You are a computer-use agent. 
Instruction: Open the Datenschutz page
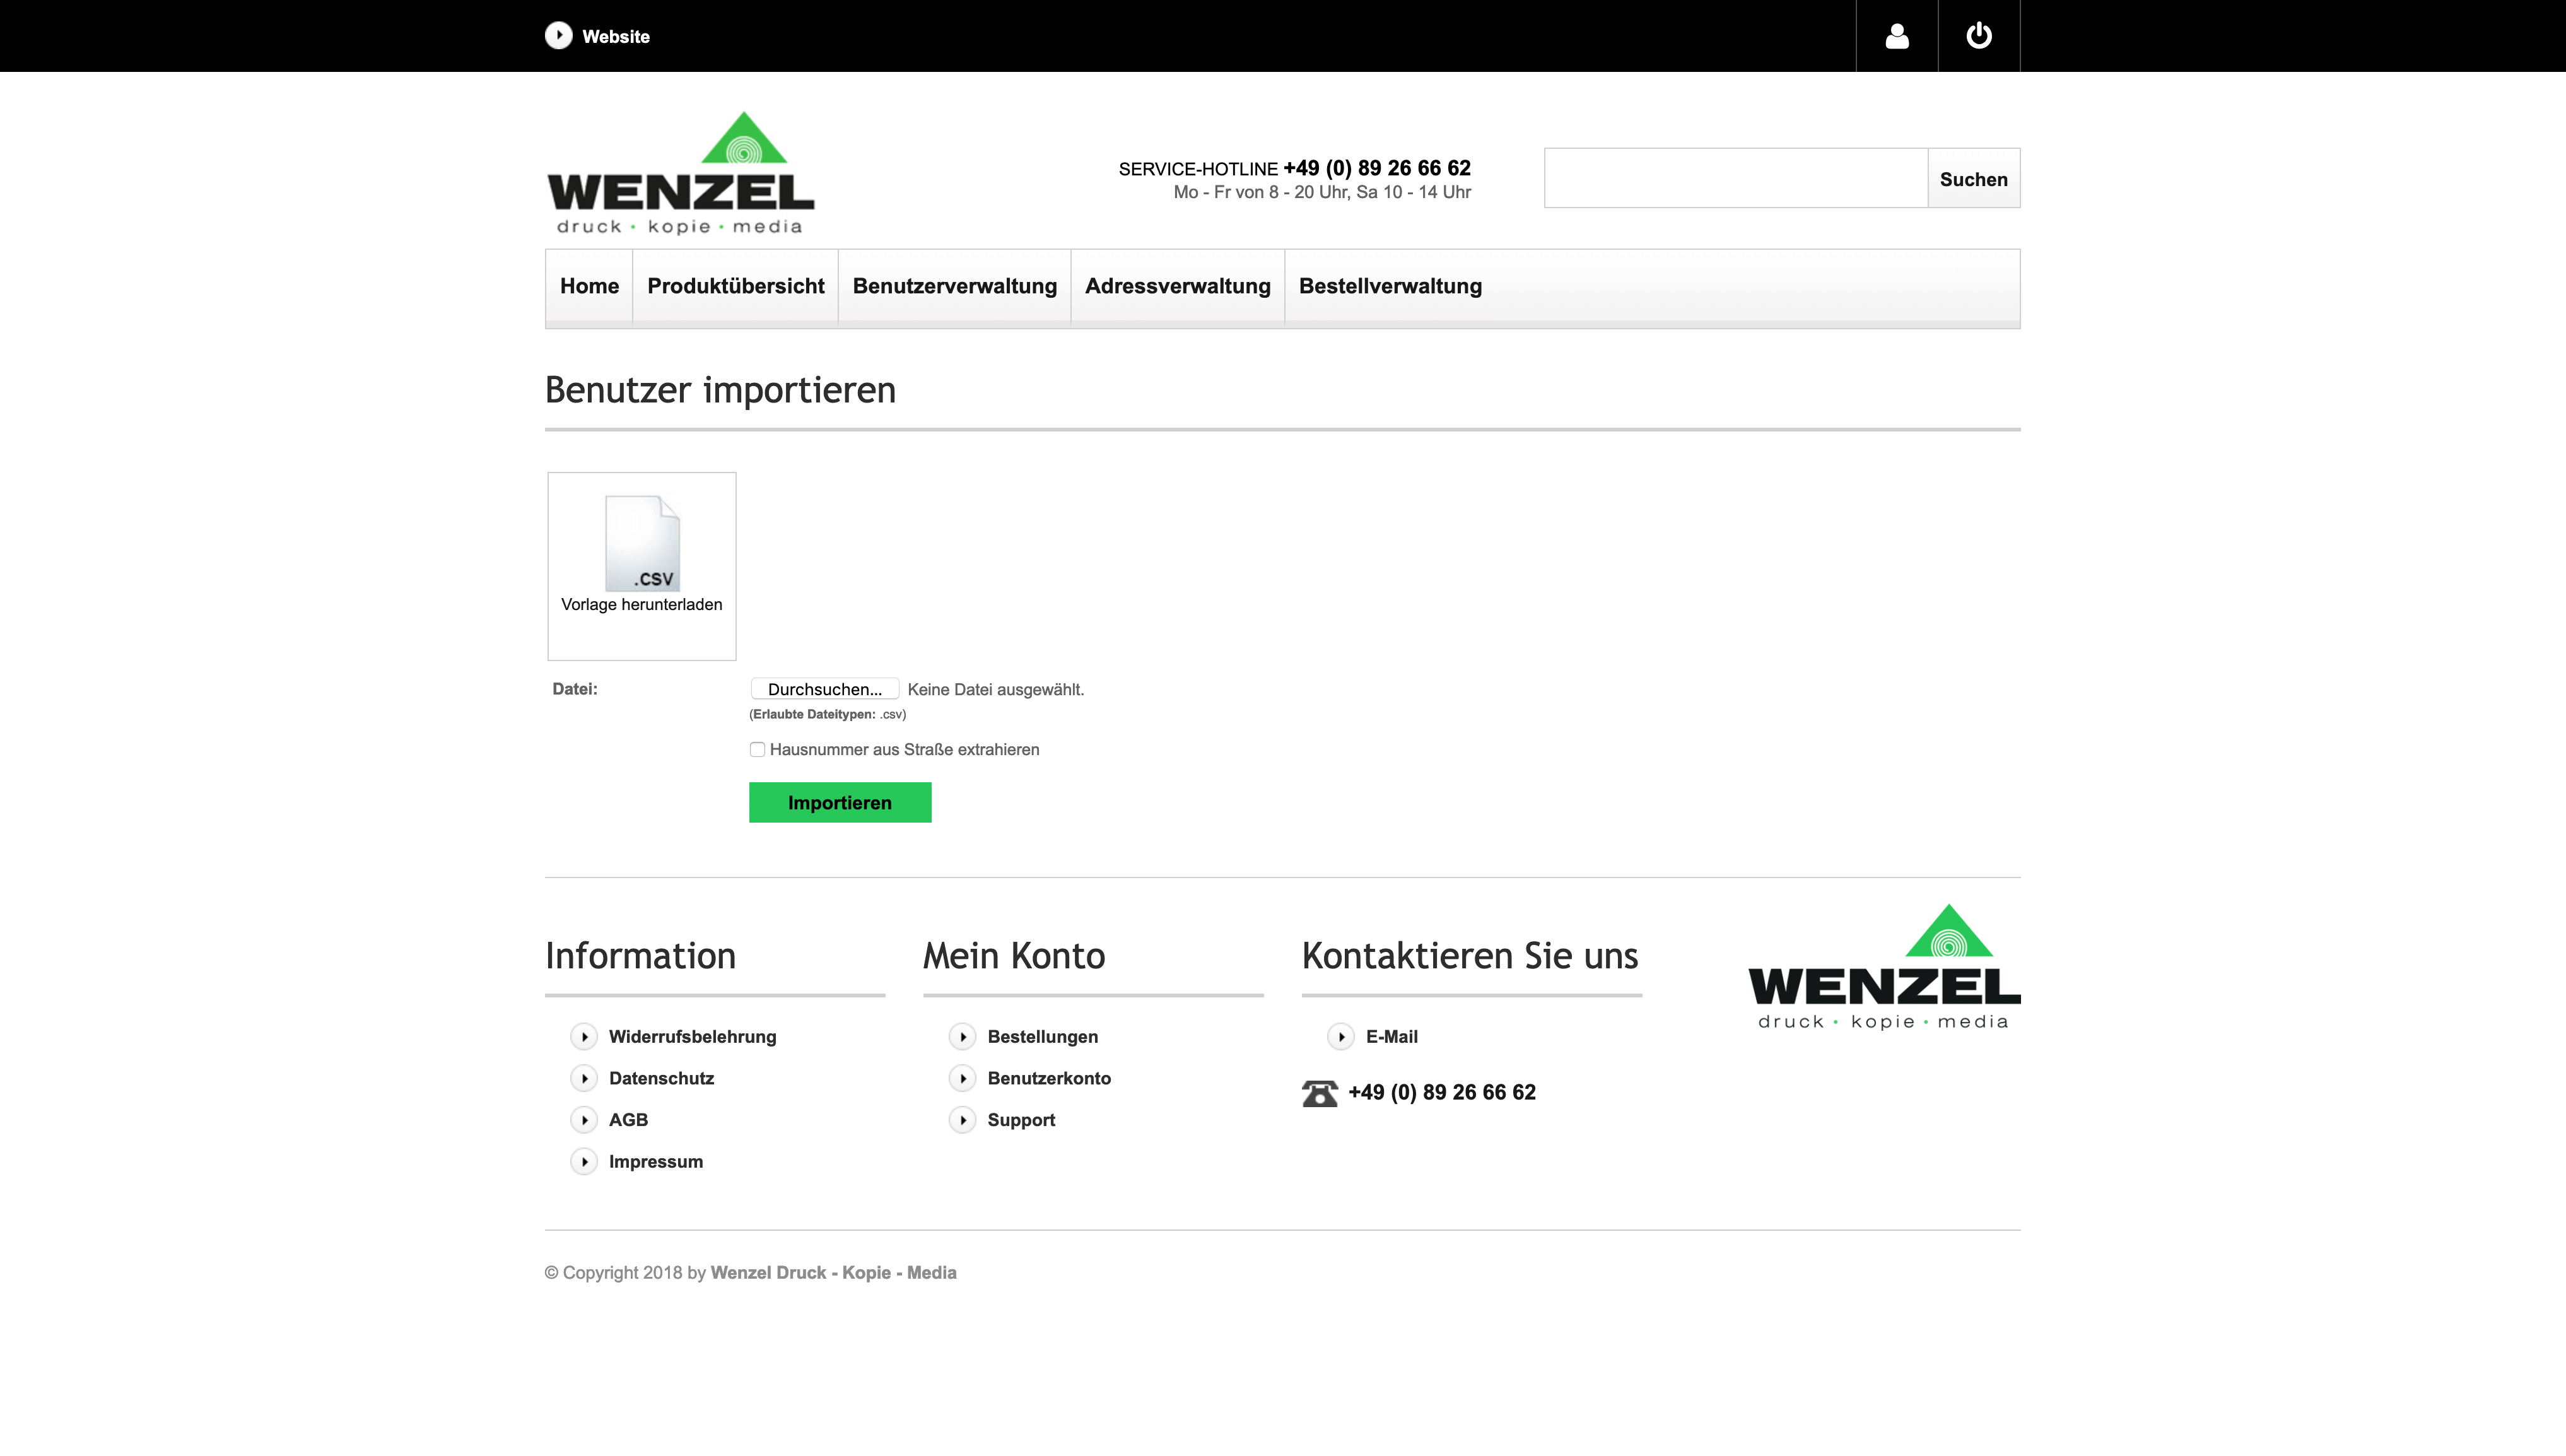pos(661,1078)
